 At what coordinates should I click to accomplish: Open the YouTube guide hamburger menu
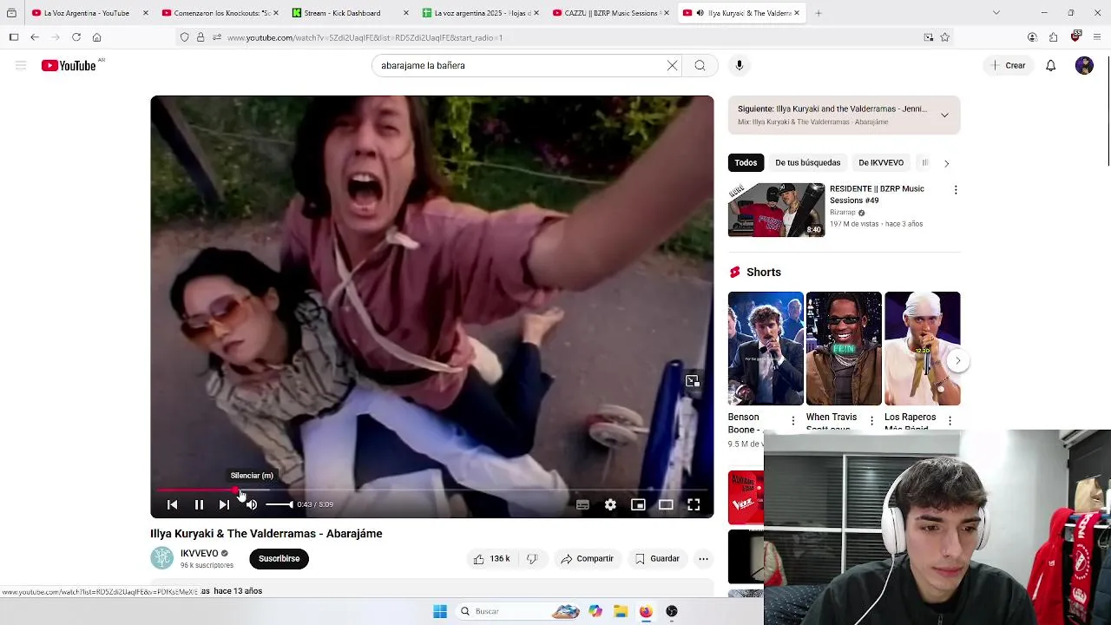[21, 65]
